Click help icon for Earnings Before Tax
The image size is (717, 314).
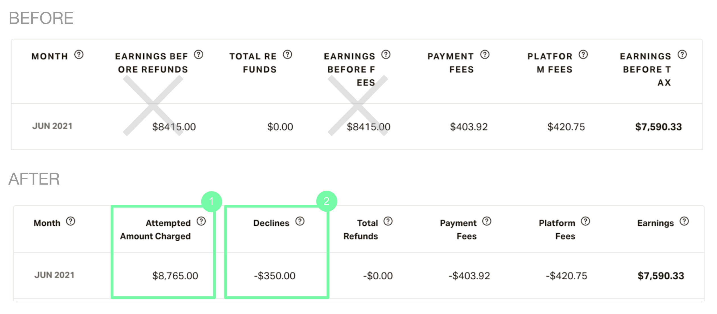pos(682,54)
